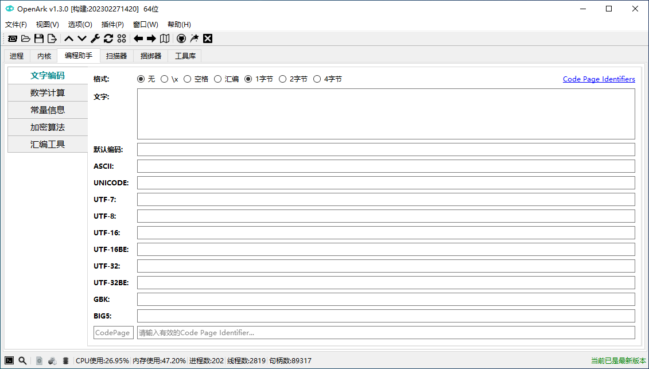Click the stacked chip icon in status bar
Screen dimensions: 649x369
pos(65,361)
